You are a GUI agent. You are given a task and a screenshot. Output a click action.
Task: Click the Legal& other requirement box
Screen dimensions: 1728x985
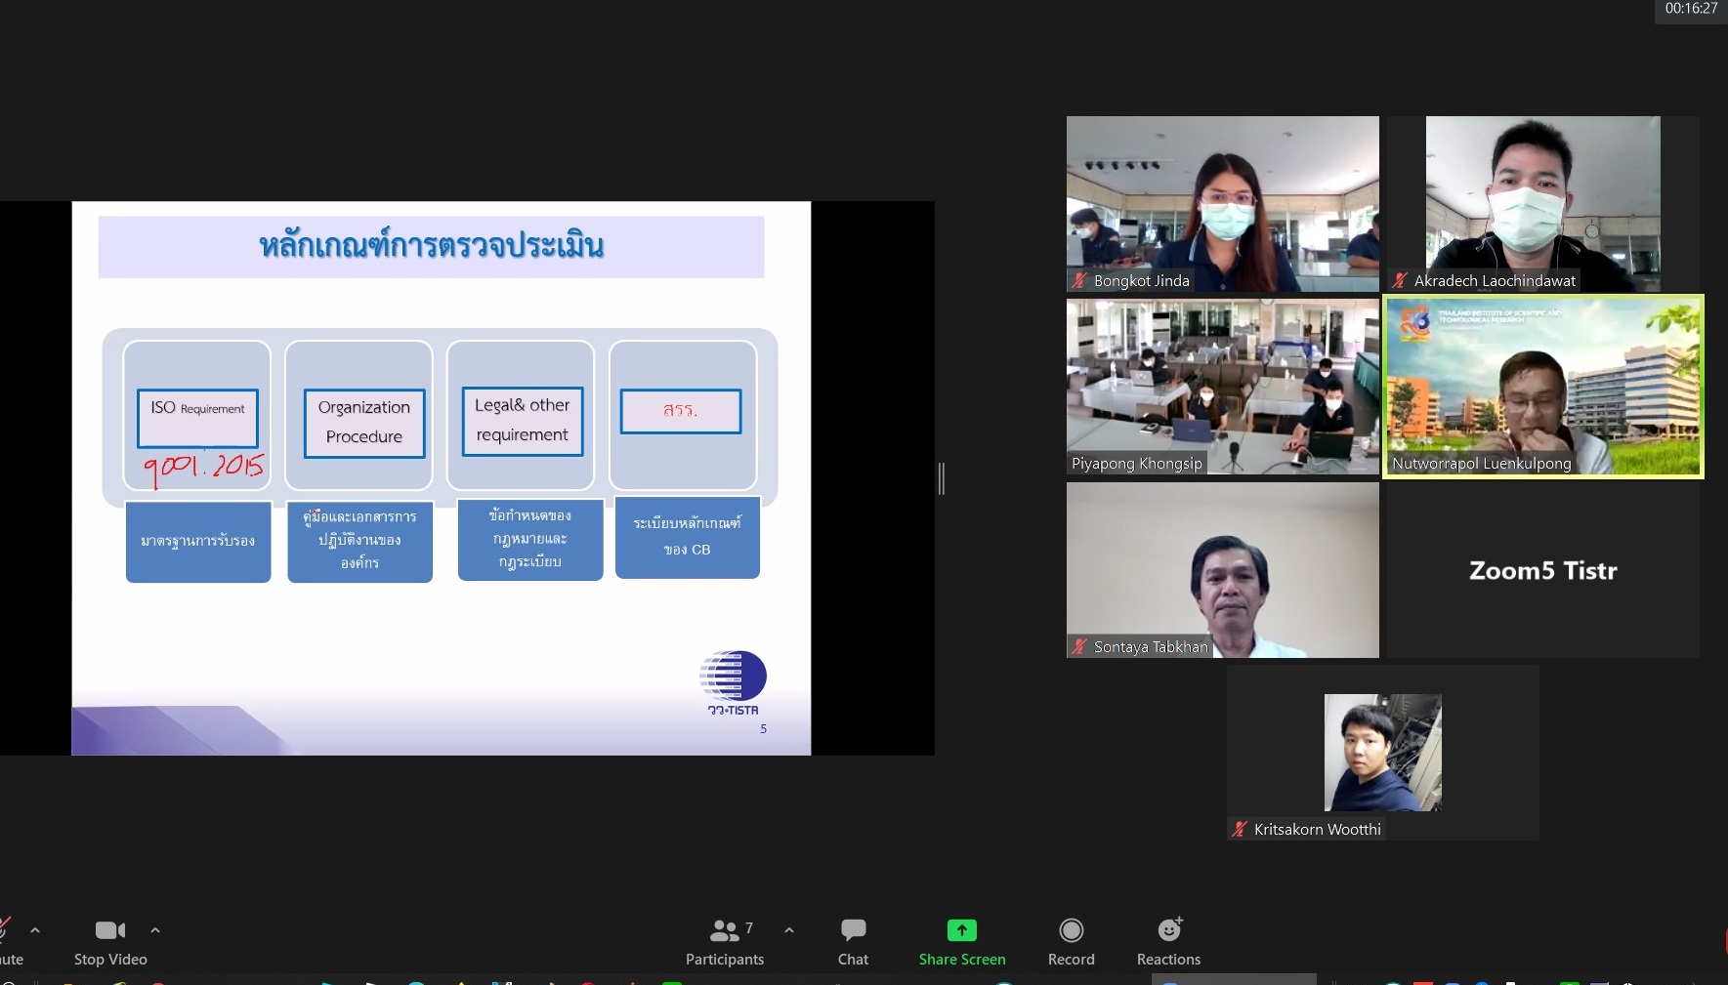point(523,421)
